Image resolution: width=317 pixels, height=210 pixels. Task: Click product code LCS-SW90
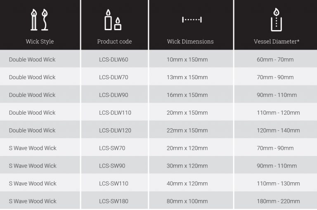tap(112, 166)
